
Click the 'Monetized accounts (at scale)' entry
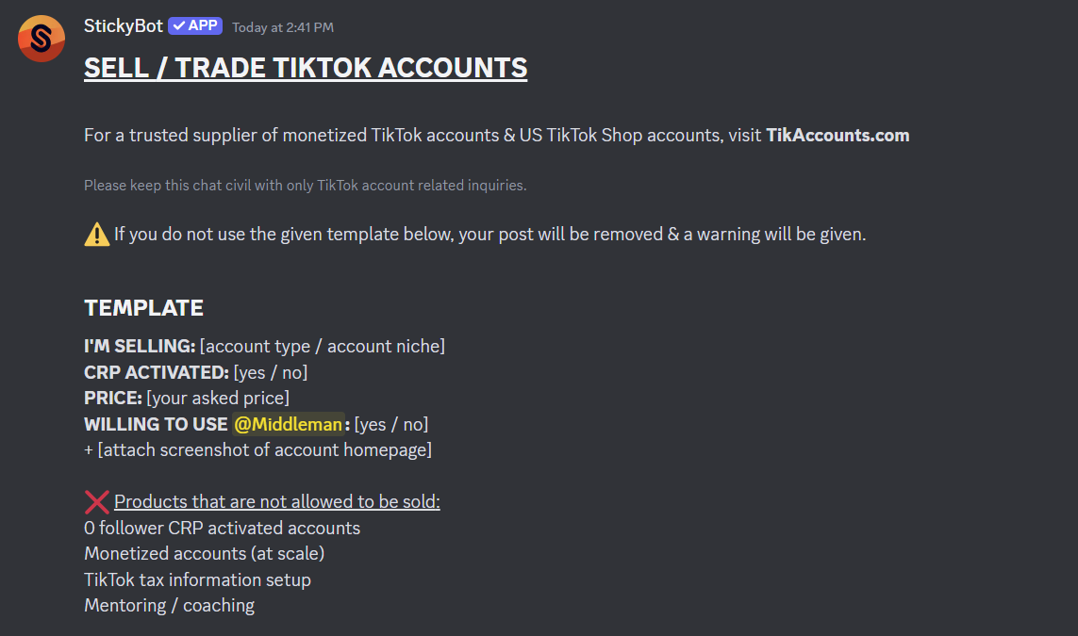(x=205, y=553)
